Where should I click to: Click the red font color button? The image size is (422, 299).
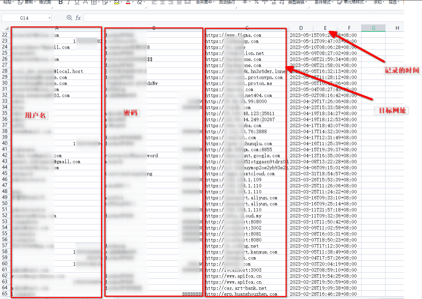click(x=128, y=2)
